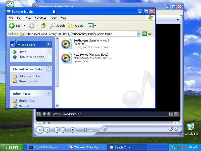
Task: Switch to Windows Media Player taskbar button
Action: [87, 147]
